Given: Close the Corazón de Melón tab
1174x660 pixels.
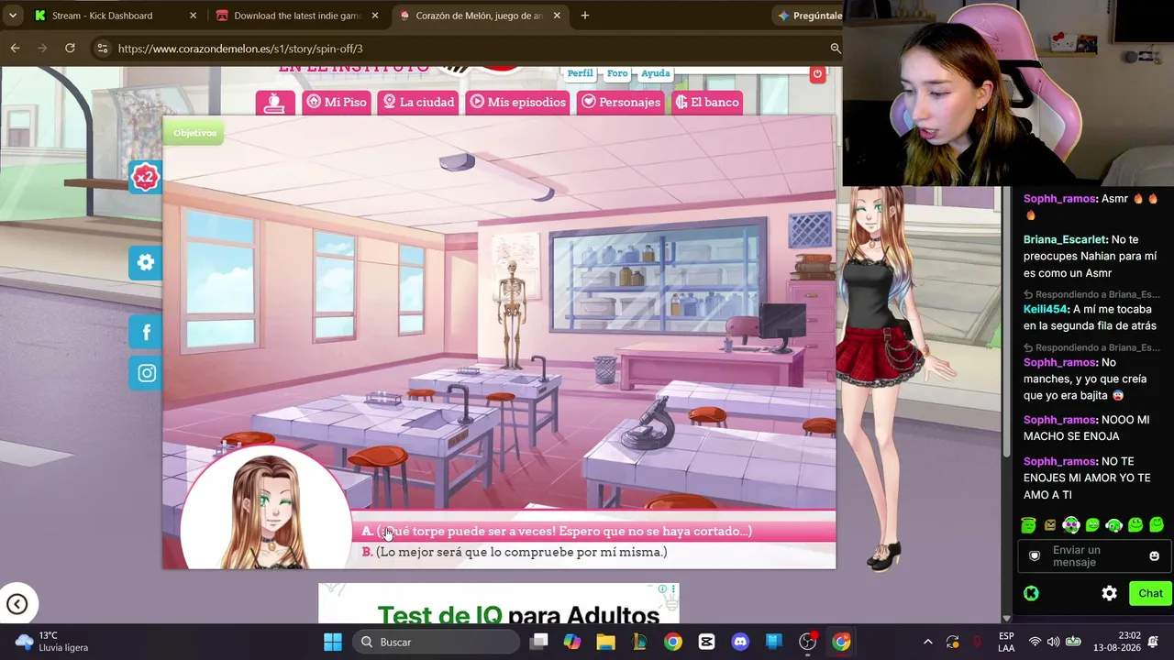Looking at the screenshot, I should click(556, 16).
